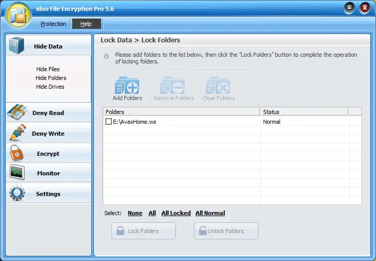Click the Remove Folders icon
376x261 pixels.
(172, 86)
